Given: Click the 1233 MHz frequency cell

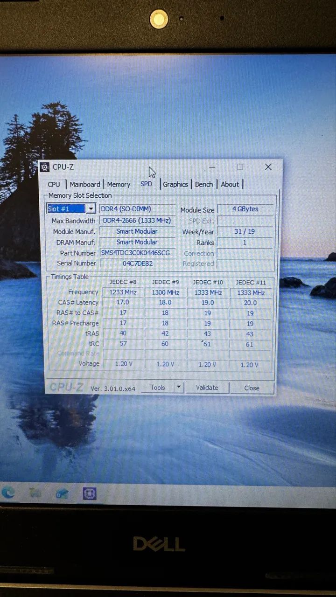Looking at the screenshot, I should click(123, 292).
